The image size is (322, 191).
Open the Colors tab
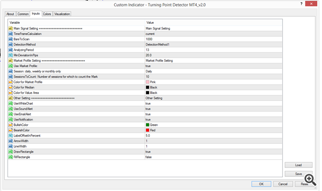click(x=47, y=14)
